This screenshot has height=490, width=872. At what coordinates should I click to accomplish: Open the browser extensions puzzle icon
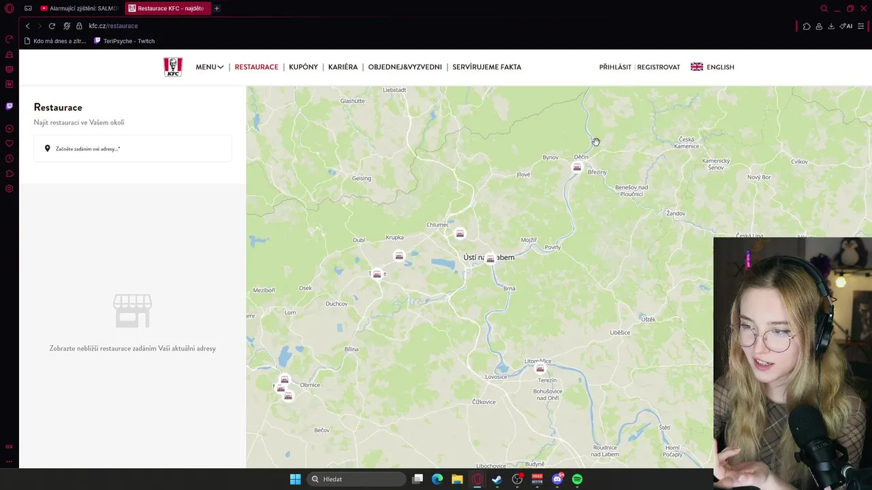(807, 26)
